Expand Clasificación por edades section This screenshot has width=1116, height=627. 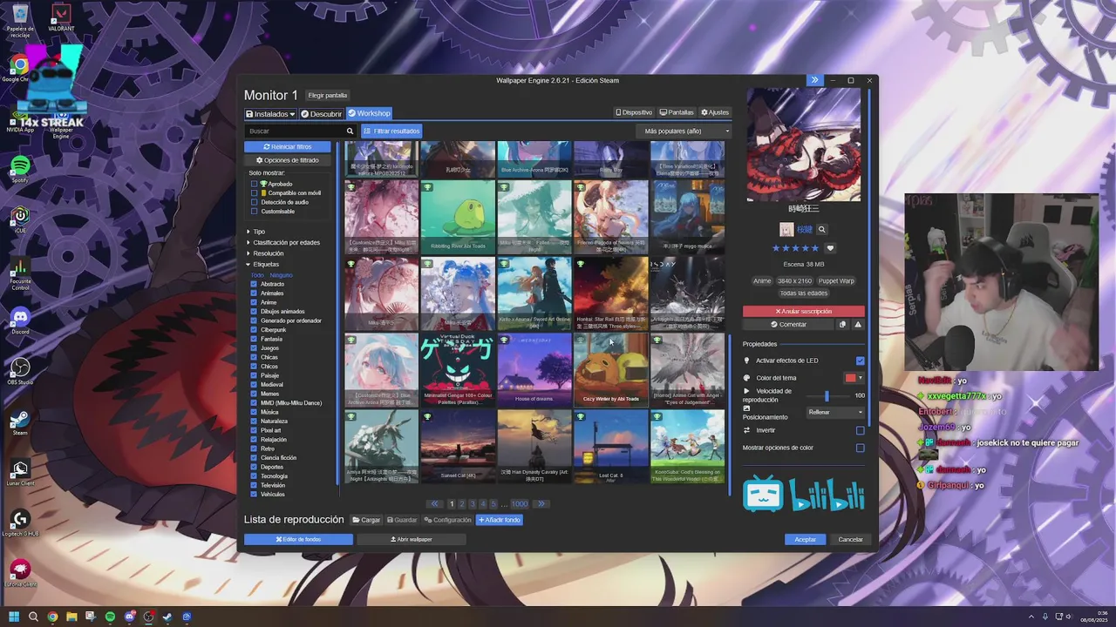click(x=287, y=242)
